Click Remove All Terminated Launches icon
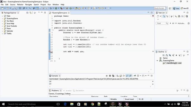Screen dimensions: 191x107 [x=113, y=76]
